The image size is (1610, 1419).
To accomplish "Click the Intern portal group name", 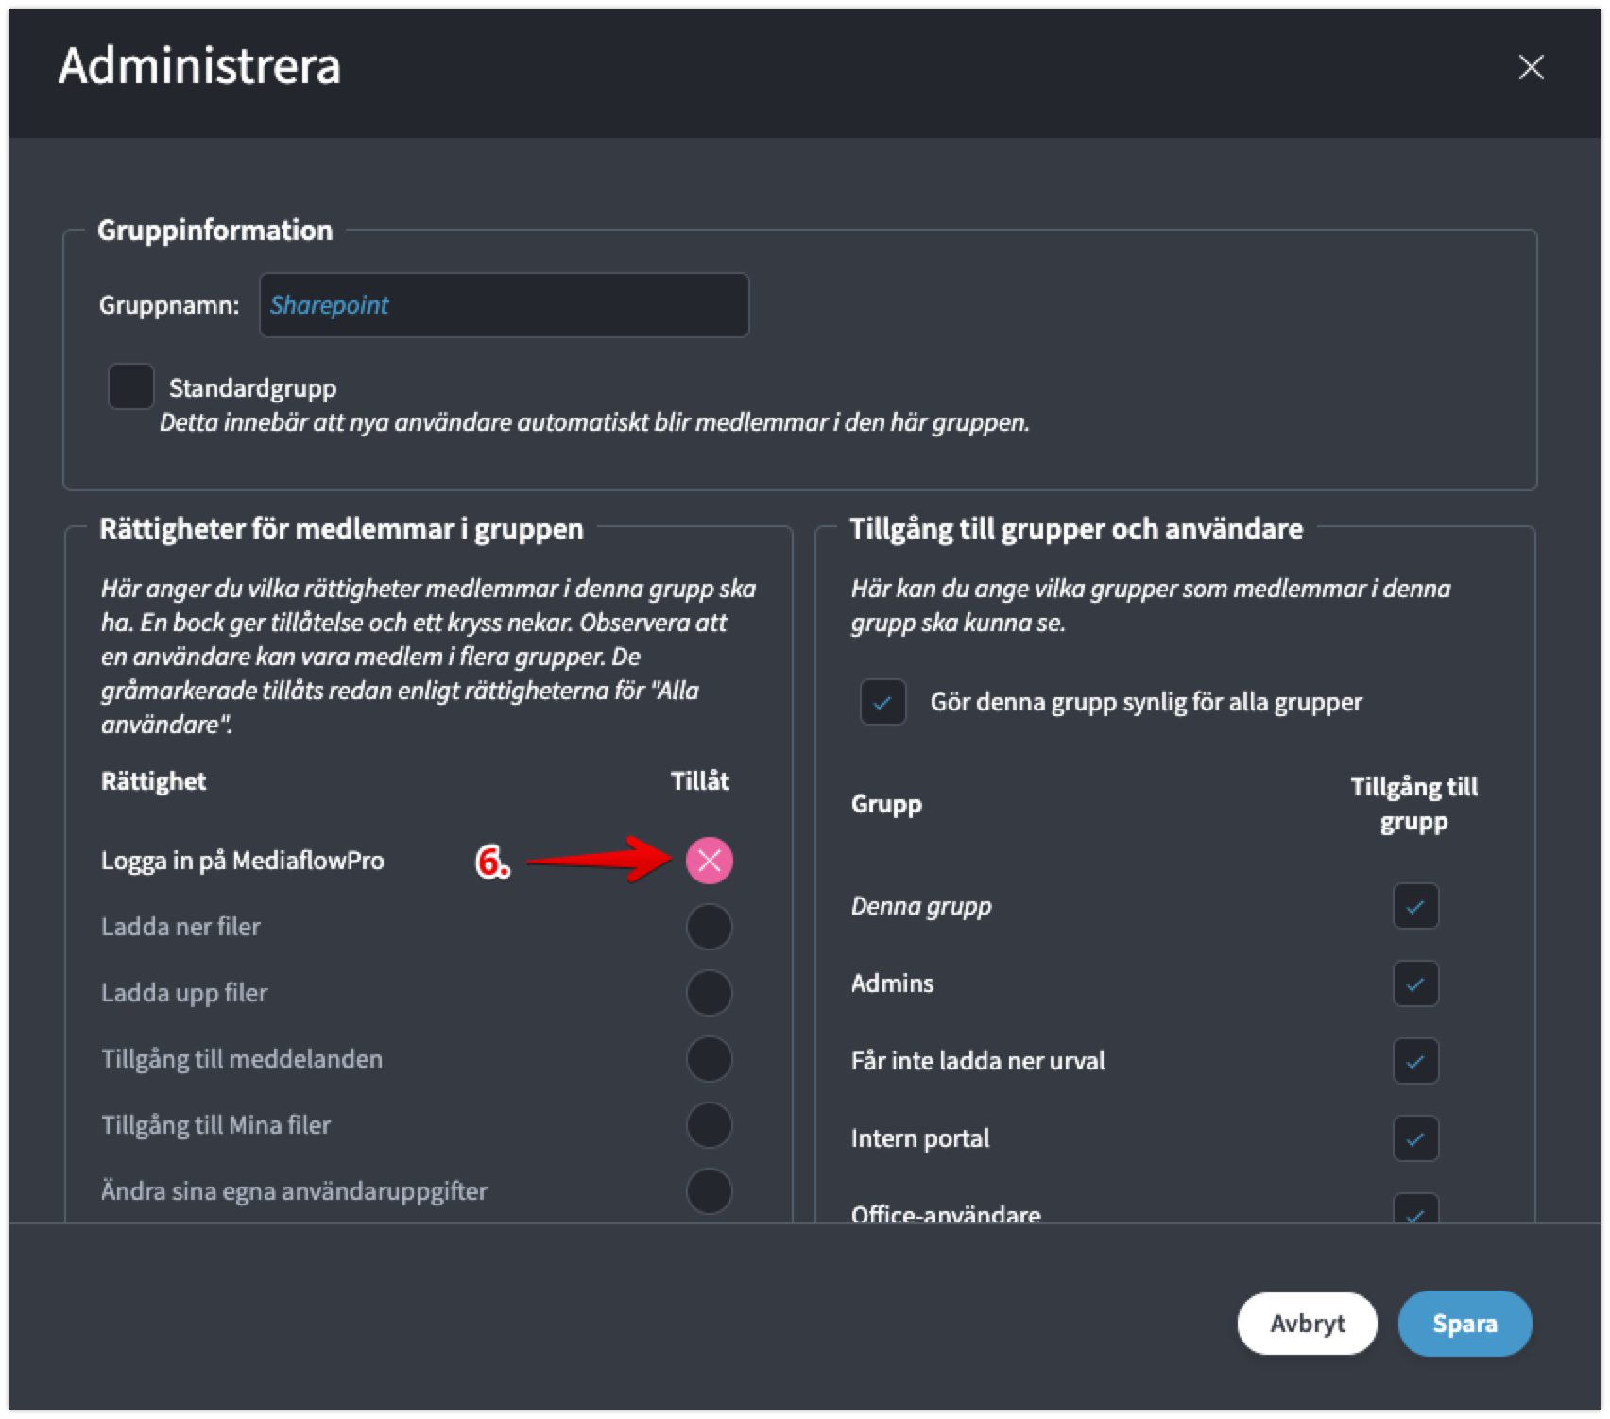I will [x=920, y=1138].
